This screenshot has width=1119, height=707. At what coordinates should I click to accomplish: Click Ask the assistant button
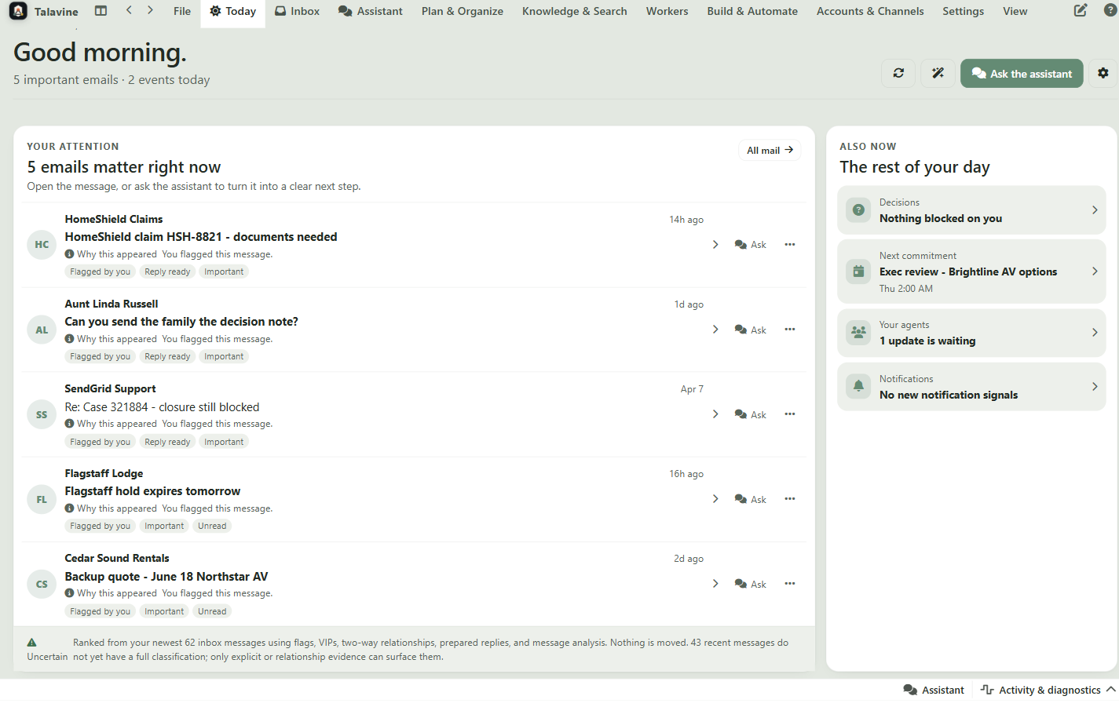(1022, 73)
